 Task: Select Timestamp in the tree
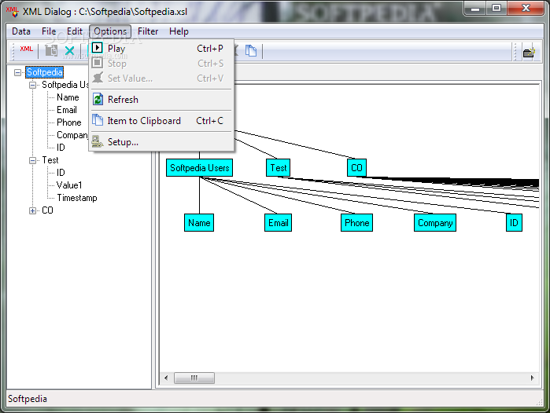click(x=77, y=198)
